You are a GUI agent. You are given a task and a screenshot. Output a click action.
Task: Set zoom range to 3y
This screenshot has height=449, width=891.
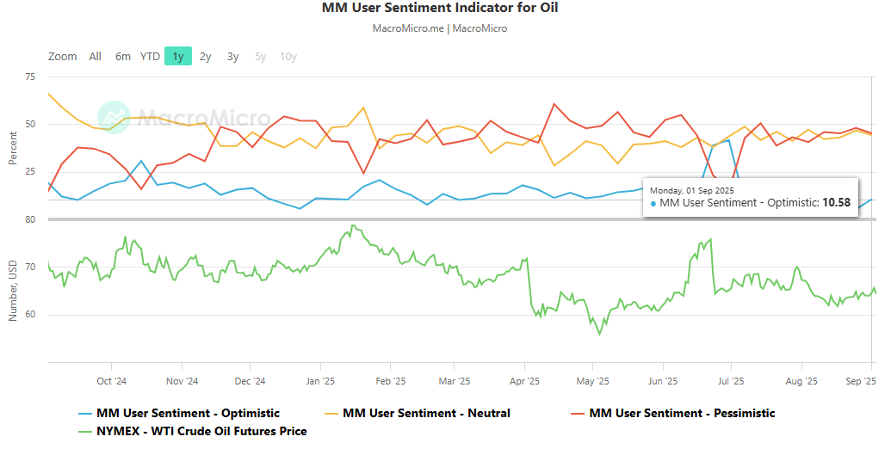click(x=233, y=56)
